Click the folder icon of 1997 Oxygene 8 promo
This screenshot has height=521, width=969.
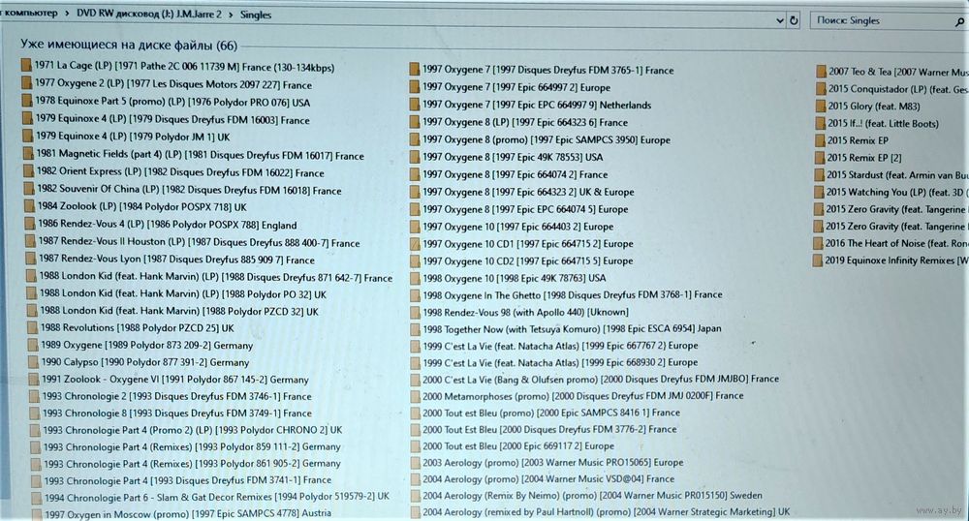tap(416, 139)
